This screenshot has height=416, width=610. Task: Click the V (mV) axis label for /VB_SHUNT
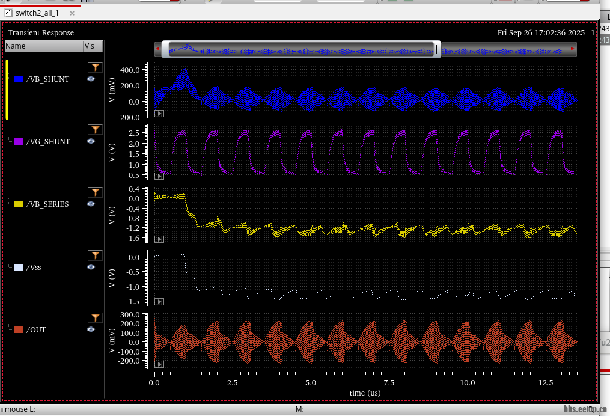[x=112, y=90]
